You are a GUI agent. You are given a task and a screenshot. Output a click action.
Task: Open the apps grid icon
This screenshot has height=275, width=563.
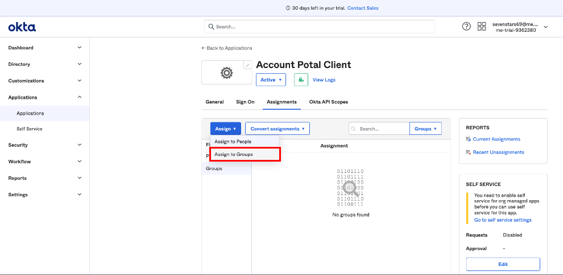pos(482,27)
